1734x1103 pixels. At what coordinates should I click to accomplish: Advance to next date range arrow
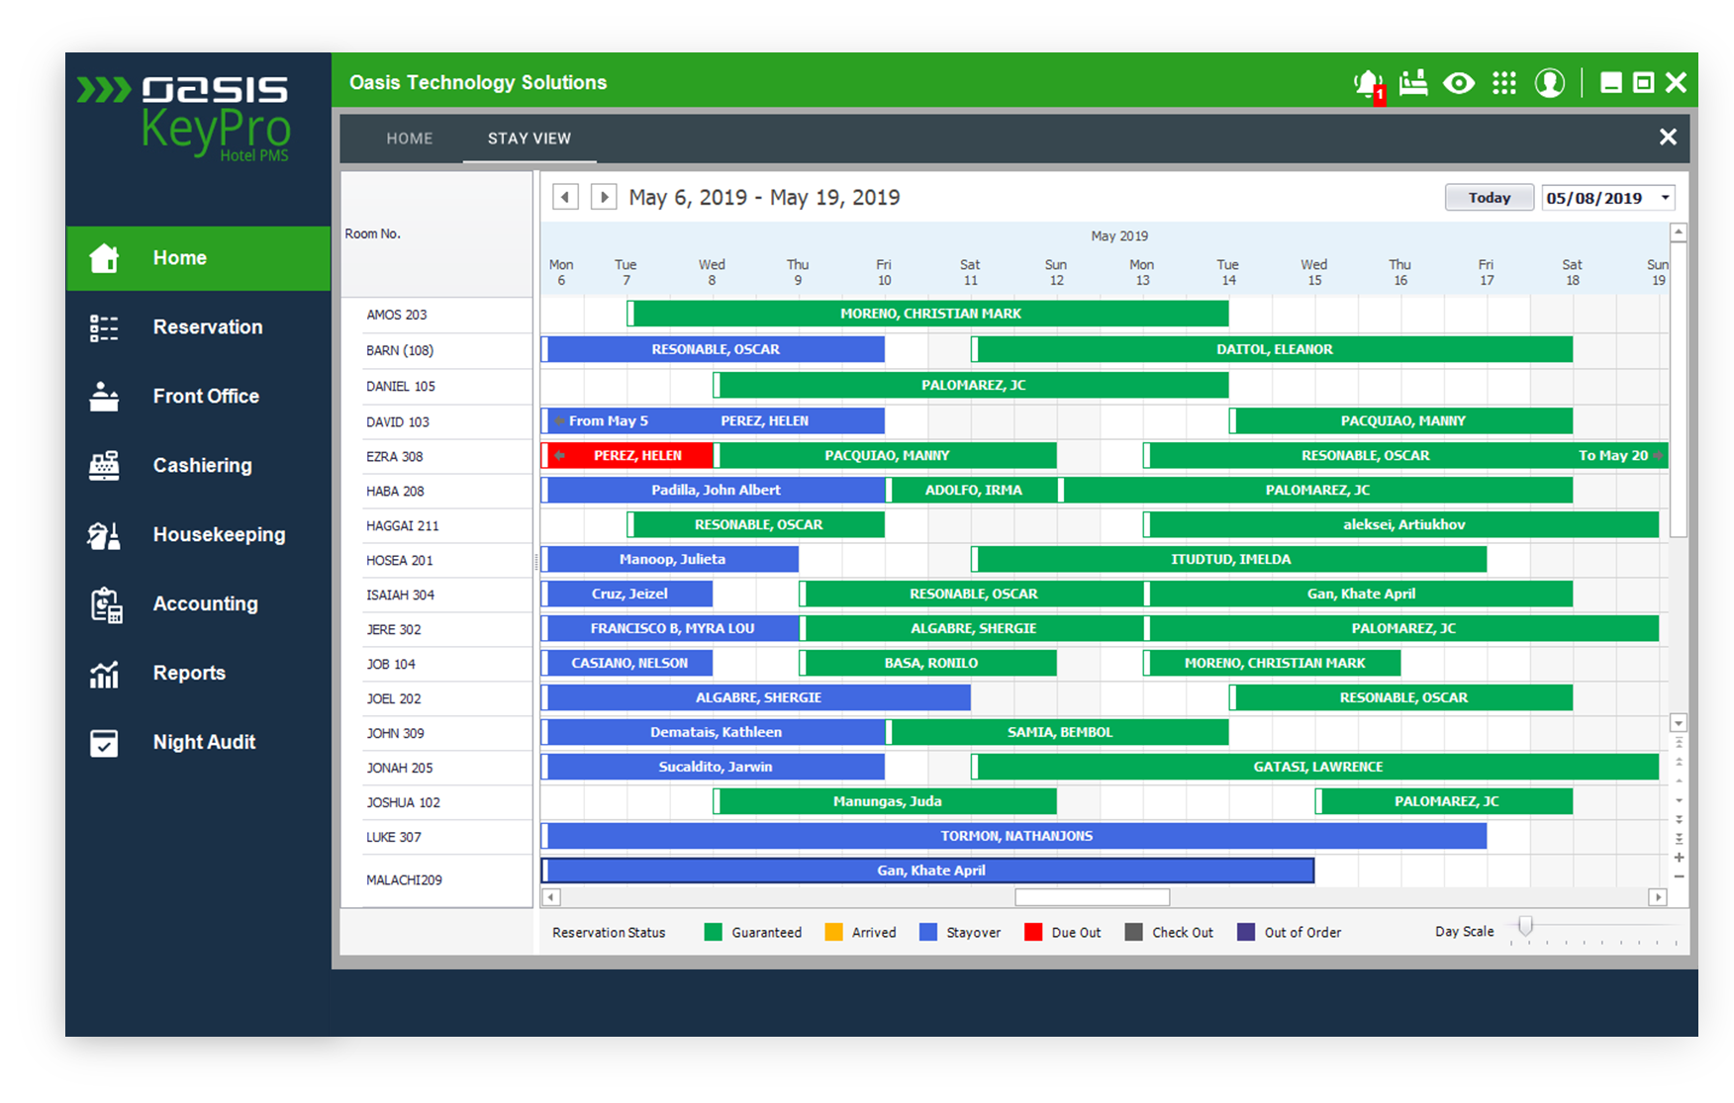click(x=604, y=197)
